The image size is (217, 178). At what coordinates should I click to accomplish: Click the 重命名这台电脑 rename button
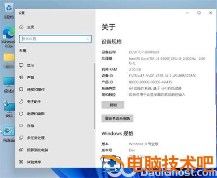117,118
